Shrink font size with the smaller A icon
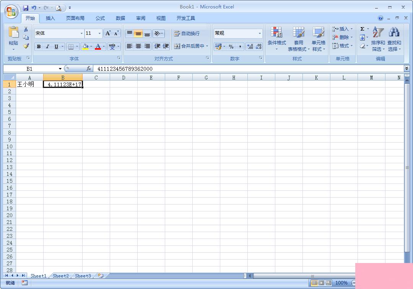 (116, 33)
